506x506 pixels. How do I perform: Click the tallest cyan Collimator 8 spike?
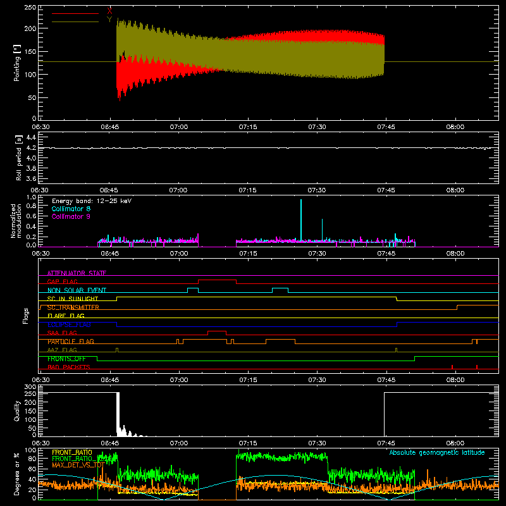pos(301,219)
